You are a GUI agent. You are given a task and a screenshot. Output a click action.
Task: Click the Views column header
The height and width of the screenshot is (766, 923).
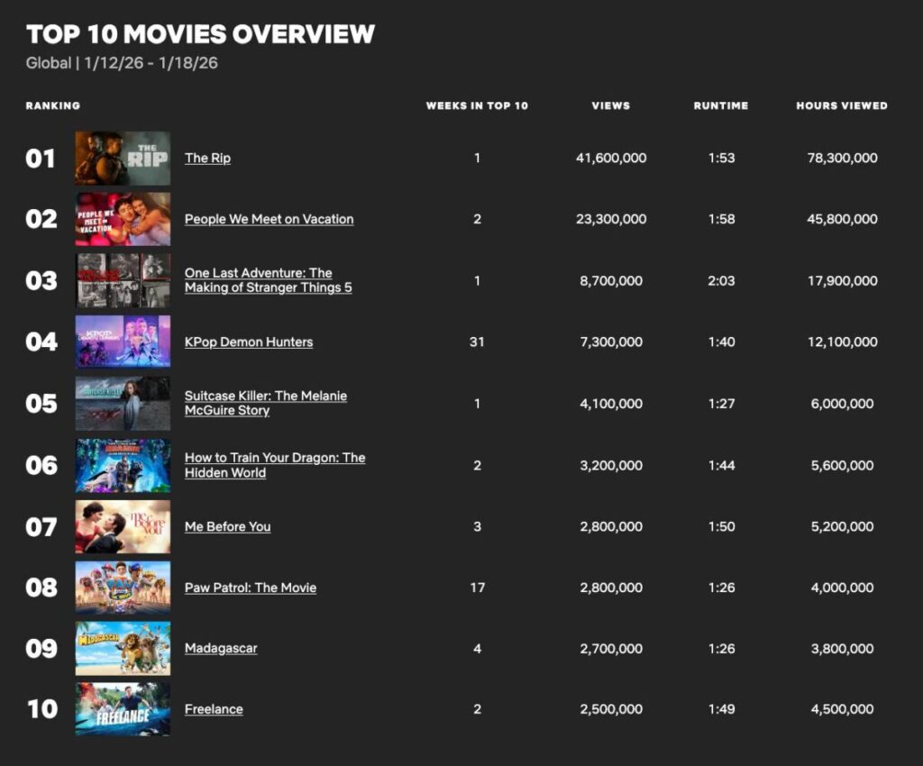(x=610, y=105)
